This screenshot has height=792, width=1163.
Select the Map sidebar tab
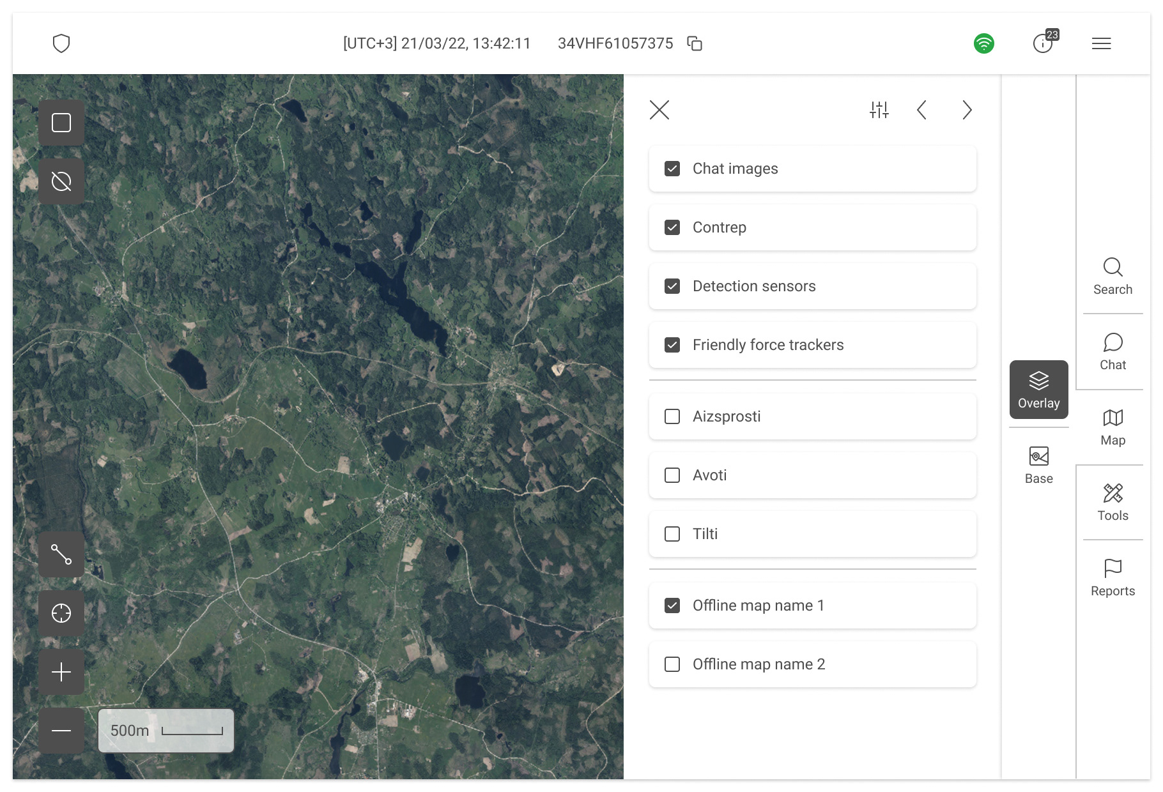click(1113, 427)
